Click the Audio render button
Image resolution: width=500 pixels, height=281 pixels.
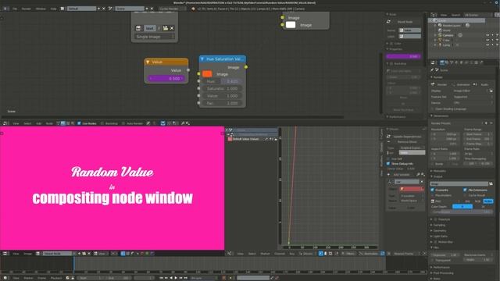[x=483, y=84]
